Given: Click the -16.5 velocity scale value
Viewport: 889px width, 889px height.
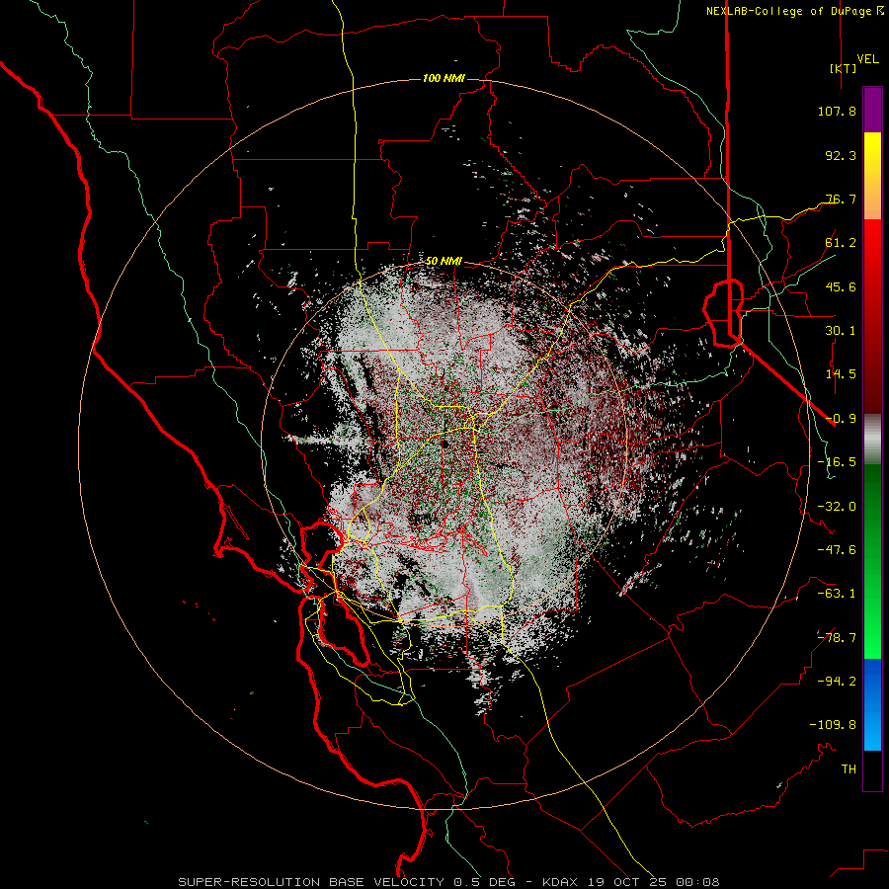Looking at the screenshot, I should click(x=837, y=462).
